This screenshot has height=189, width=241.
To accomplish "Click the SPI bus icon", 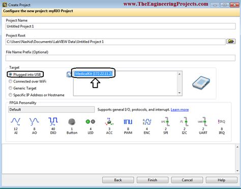I will click(x=166, y=122).
